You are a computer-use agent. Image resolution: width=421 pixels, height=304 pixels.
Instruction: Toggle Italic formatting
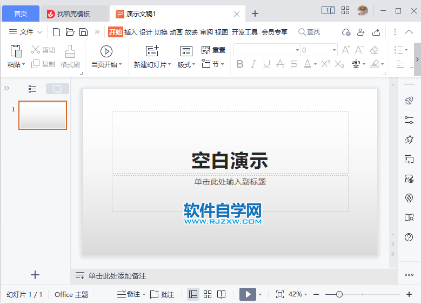pos(253,64)
